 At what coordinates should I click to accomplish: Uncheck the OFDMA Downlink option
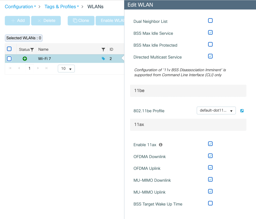pyautogui.click(x=210, y=156)
